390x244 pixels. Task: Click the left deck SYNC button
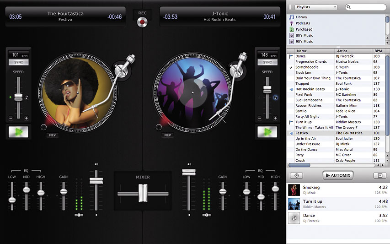click(18, 62)
